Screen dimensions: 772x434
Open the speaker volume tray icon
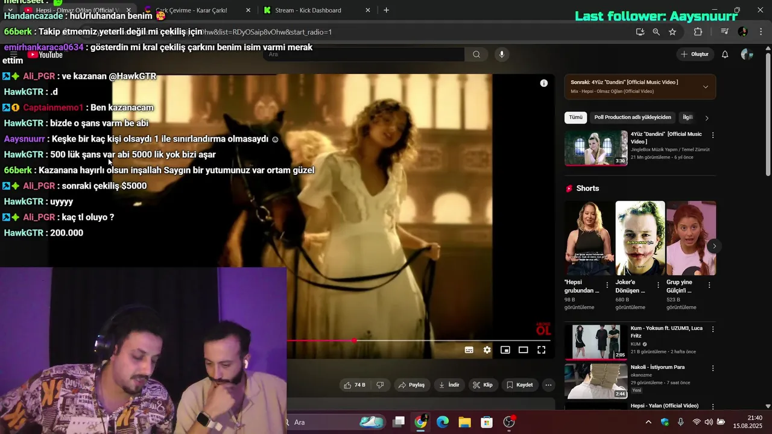[x=708, y=422]
